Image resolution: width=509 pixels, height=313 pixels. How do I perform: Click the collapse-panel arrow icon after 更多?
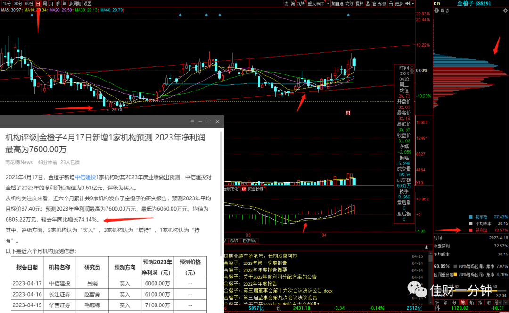point(407,4)
